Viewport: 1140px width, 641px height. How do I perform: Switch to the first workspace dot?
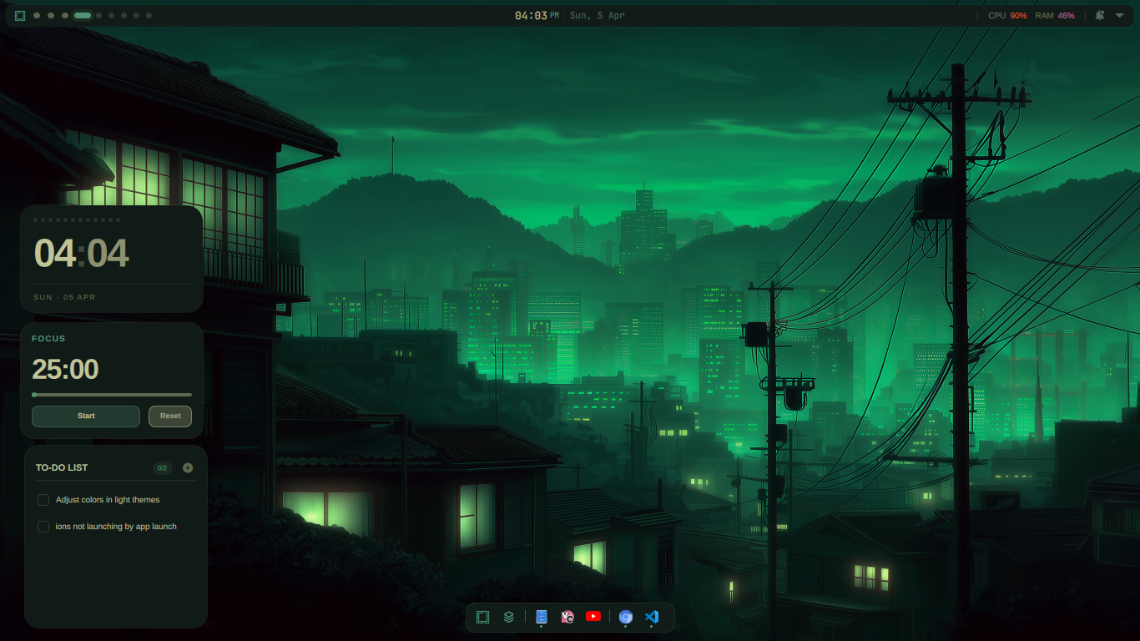click(37, 15)
